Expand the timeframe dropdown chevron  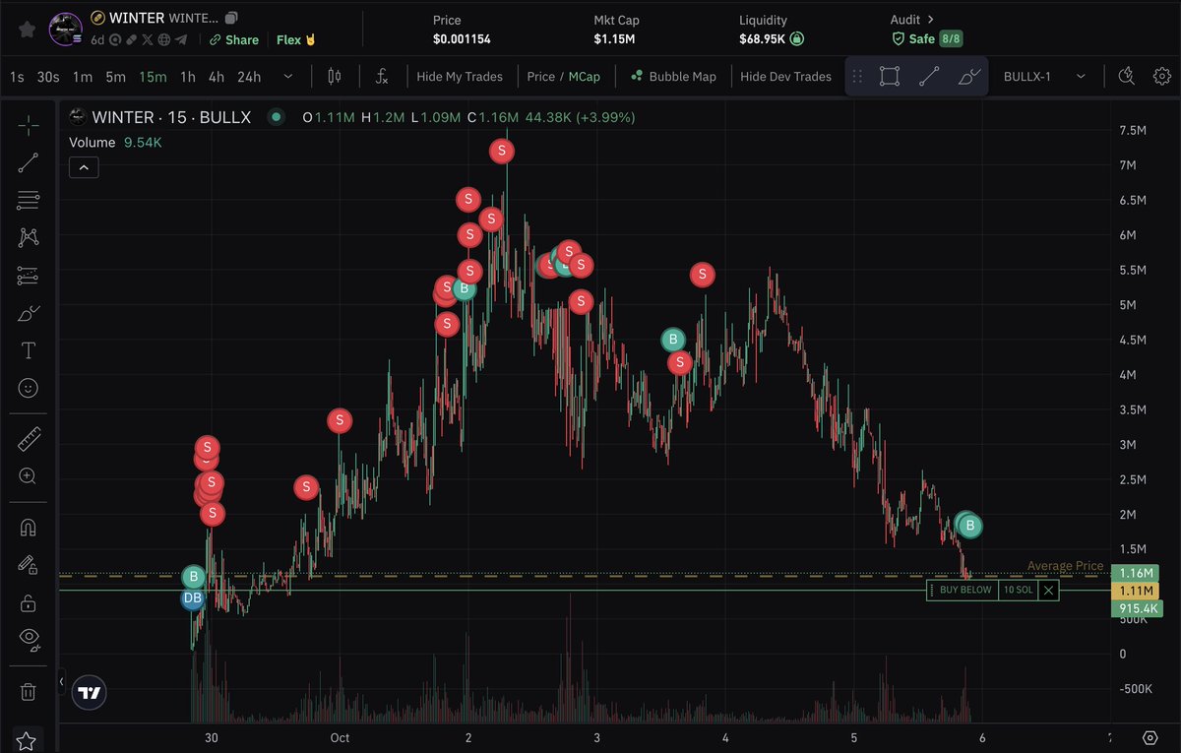tap(287, 76)
